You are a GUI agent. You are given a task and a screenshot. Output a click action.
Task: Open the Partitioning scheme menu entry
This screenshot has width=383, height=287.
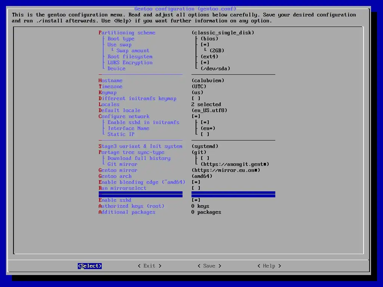[127, 33]
